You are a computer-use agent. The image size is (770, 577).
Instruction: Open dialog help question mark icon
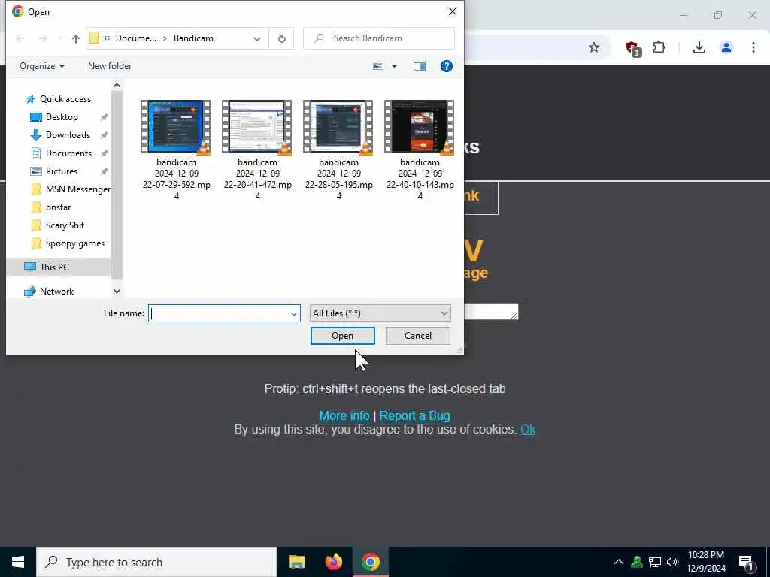click(x=447, y=66)
